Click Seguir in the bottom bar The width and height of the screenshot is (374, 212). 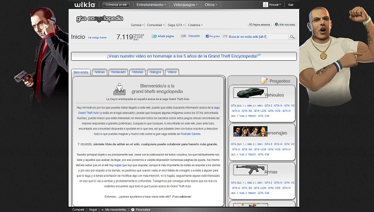93,210
